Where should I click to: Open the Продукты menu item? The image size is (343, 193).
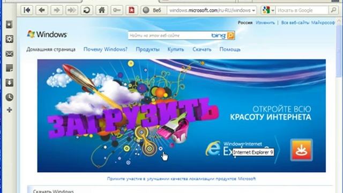coord(148,49)
